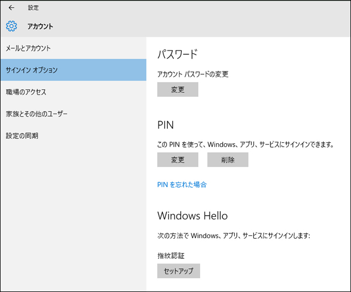The image size is (351, 292).
Task: Switch to 設定の同期 in the sidebar
Action: click(x=22, y=136)
